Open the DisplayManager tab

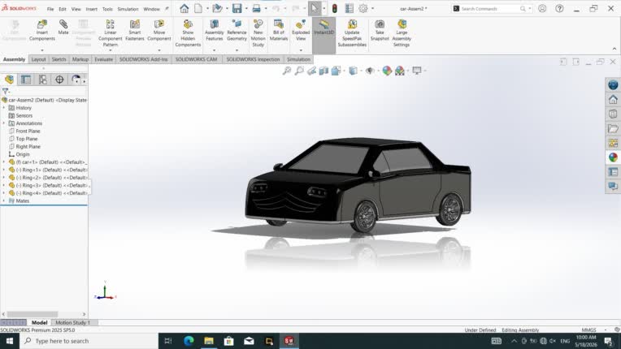click(76, 80)
